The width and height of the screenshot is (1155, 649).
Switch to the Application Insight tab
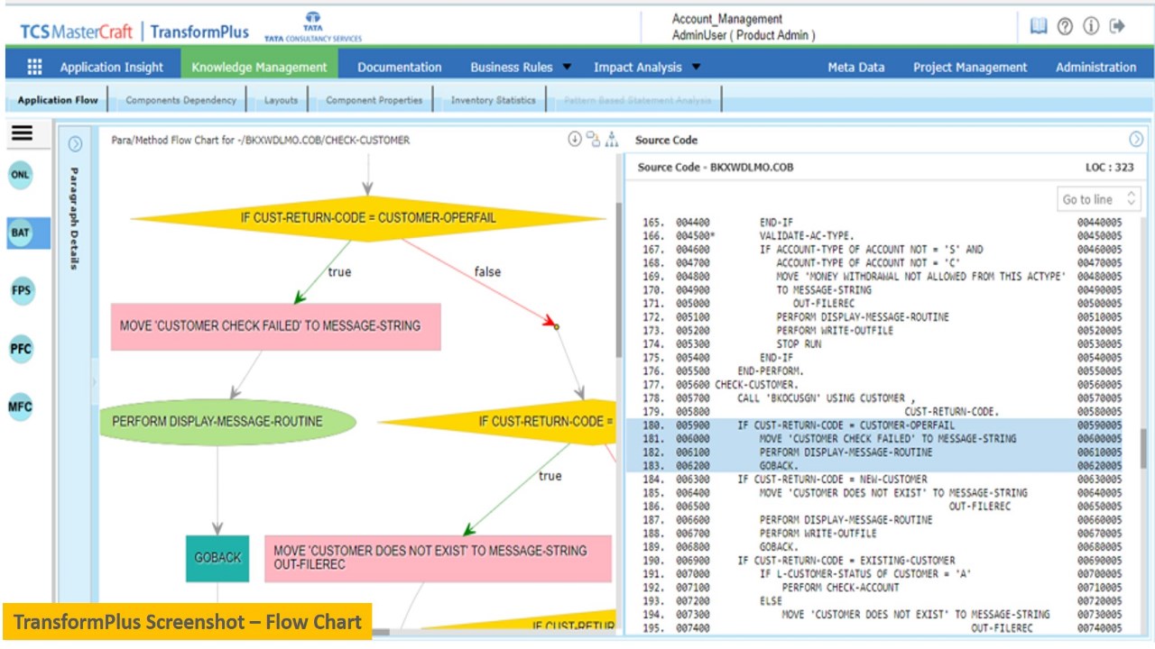[x=112, y=67]
